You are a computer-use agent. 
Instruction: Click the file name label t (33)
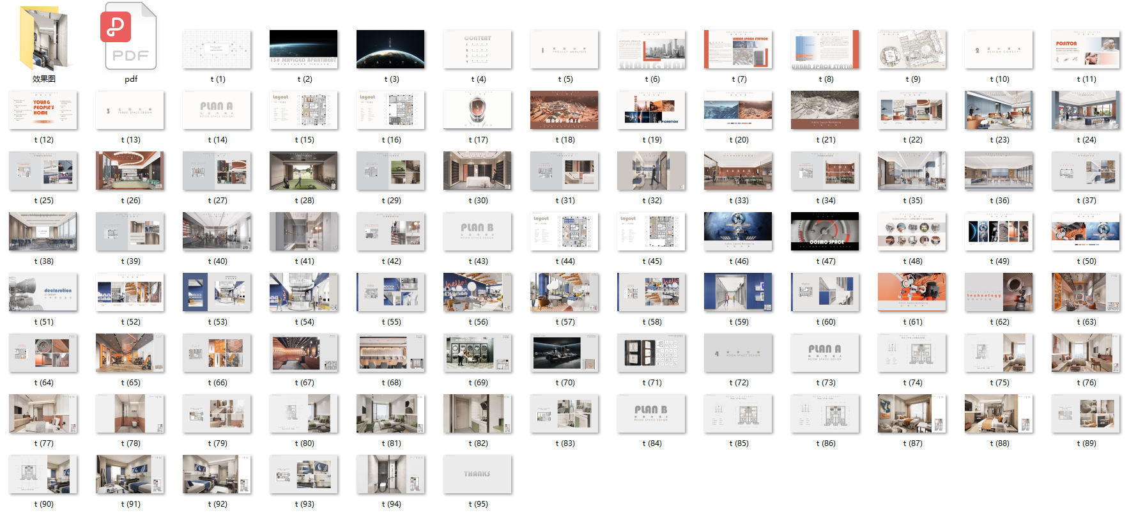point(739,201)
